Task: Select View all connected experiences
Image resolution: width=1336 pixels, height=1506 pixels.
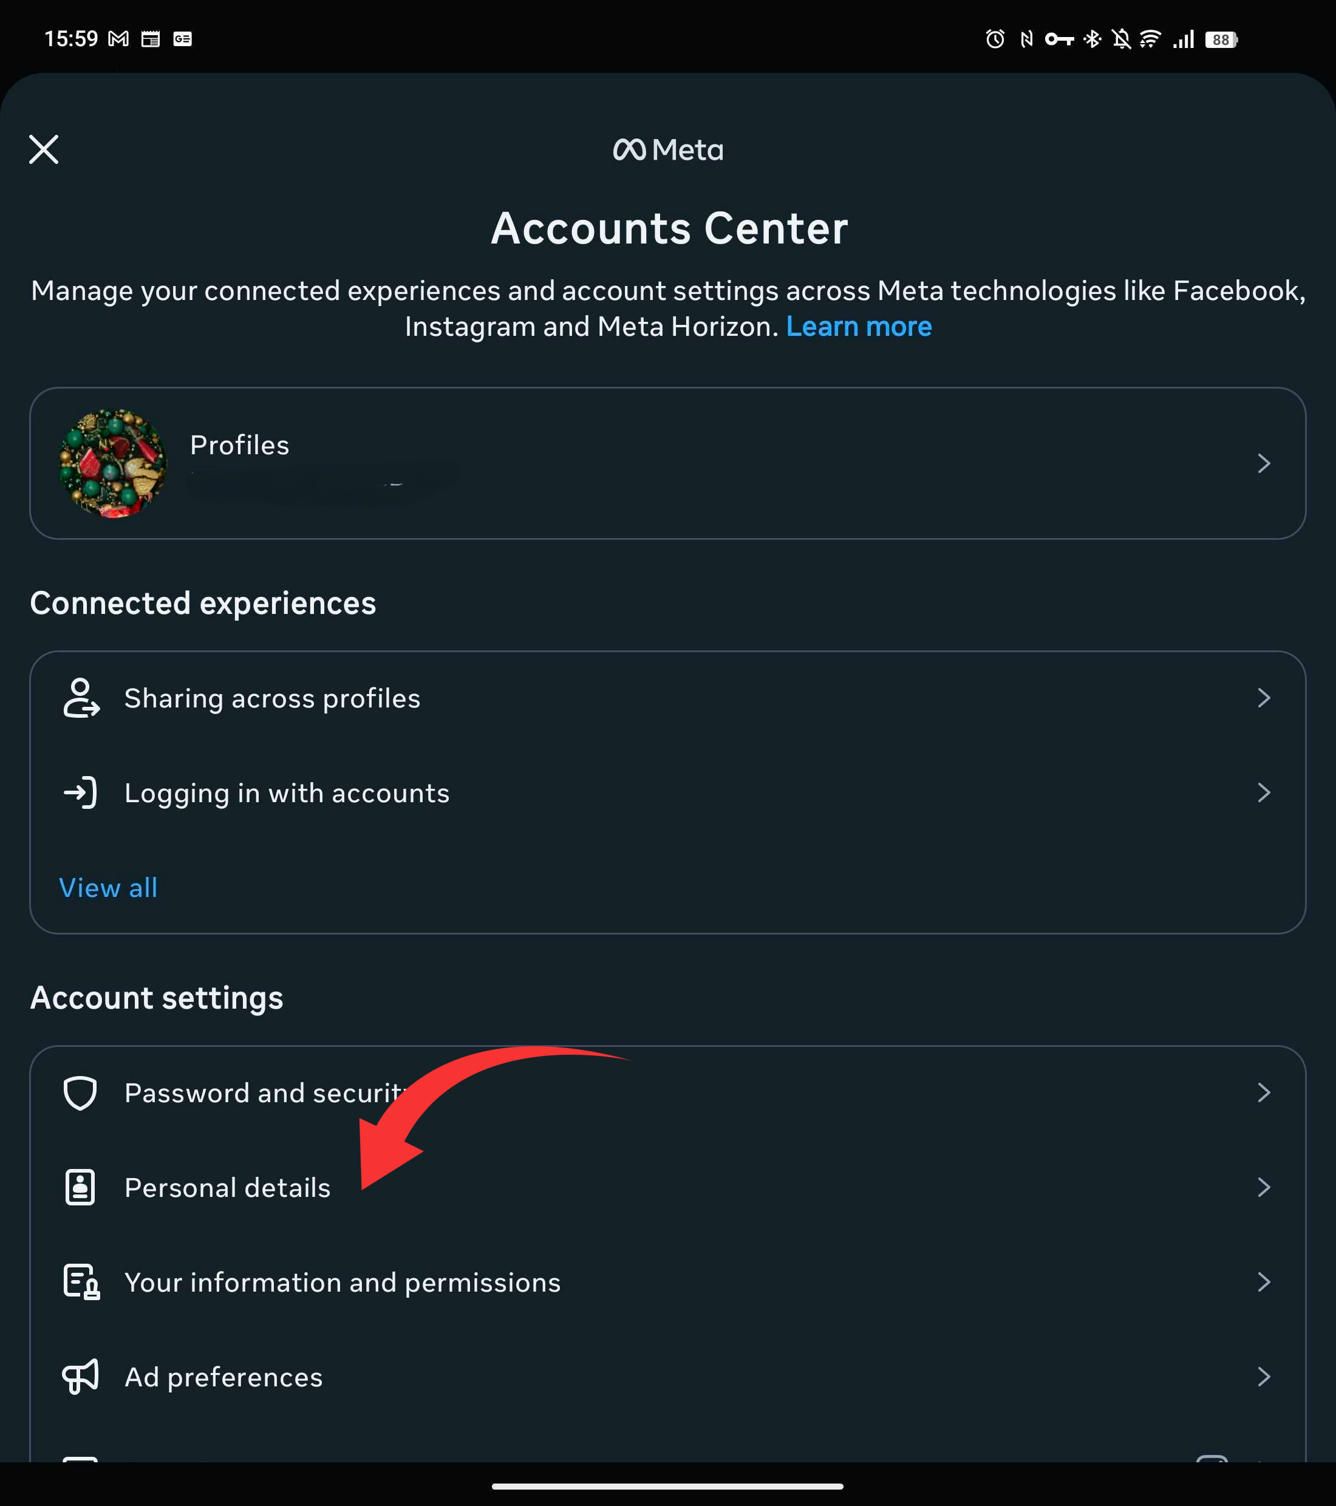Action: (x=108, y=888)
